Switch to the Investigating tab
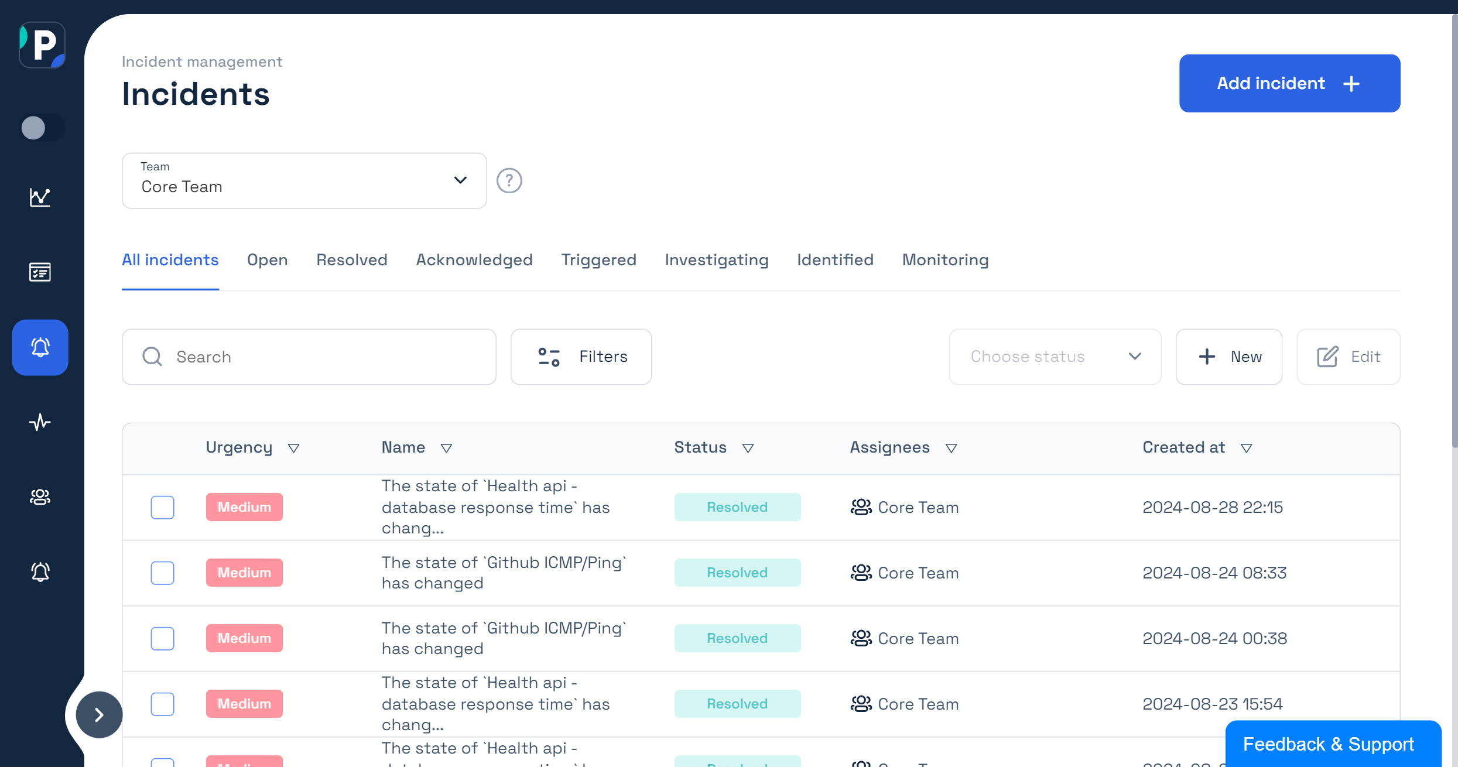This screenshot has width=1458, height=767. pos(716,260)
